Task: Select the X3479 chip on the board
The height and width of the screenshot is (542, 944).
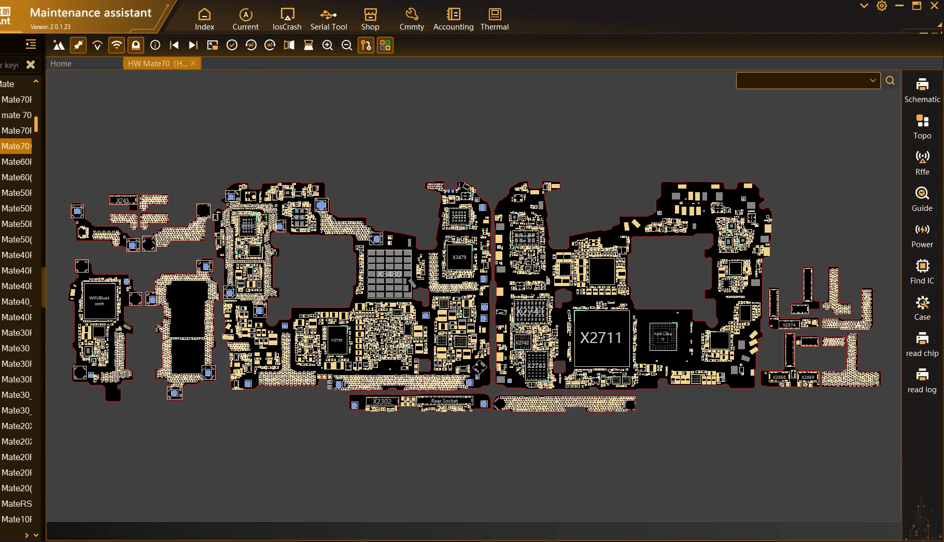Action: [x=459, y=257]
